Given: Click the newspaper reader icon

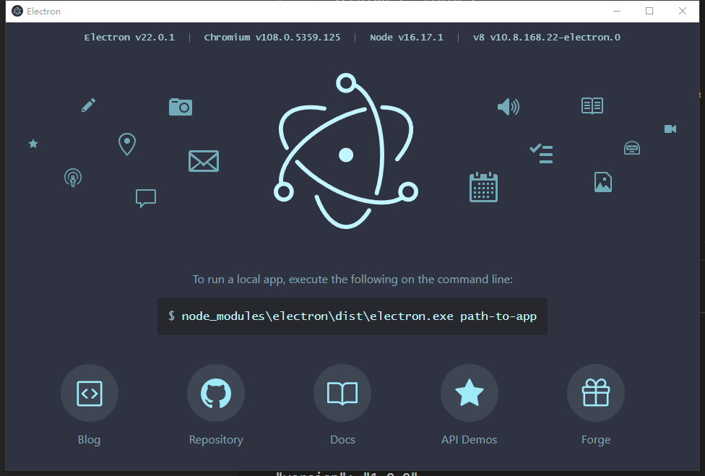Looking at the screenshot, I should click(592, 106).
